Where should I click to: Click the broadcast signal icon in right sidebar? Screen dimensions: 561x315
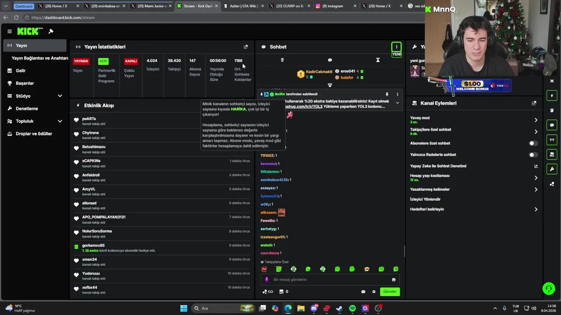point(552,140)
